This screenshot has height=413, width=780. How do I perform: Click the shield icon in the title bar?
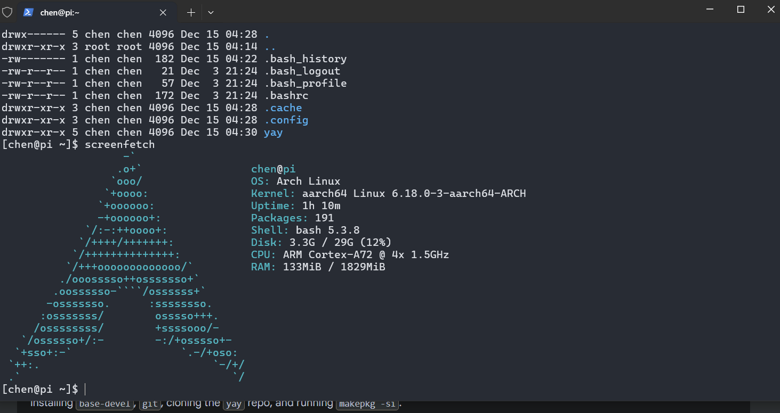point(7,12)
